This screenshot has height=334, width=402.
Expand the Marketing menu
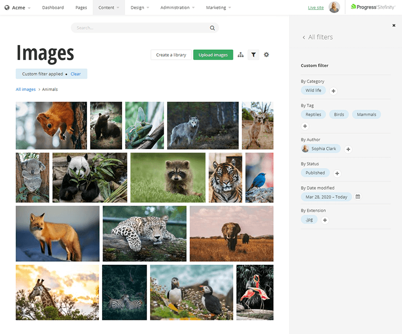tap(219, 8)
